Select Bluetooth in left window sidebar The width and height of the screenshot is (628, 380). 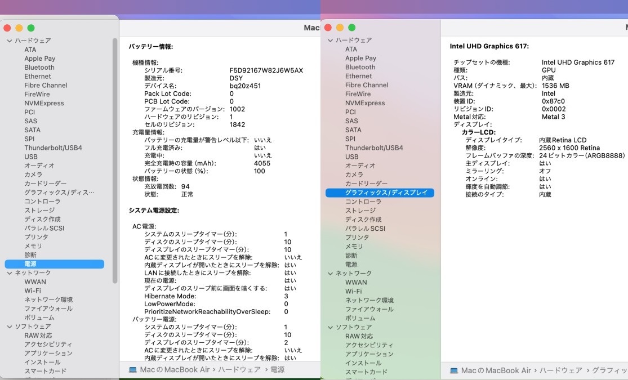39,68
